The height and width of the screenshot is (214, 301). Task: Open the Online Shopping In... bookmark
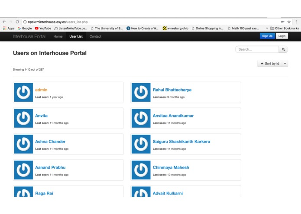(x=208, y=28)
